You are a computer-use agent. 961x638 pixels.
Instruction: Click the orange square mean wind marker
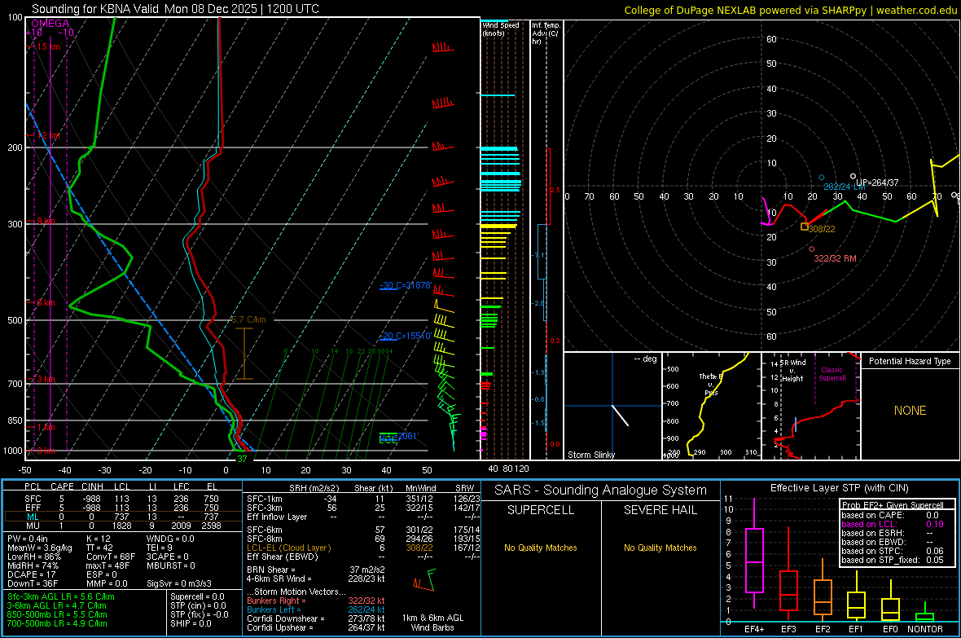804,227
